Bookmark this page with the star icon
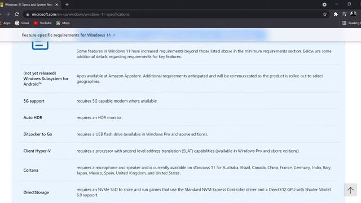The width and height of the screenshot is (361, 203). click(x=325, y=14)
